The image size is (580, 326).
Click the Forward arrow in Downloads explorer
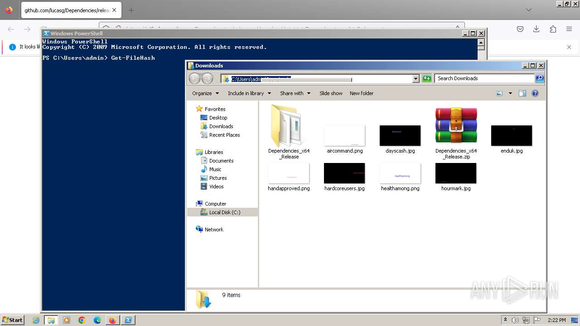[207, 78]
